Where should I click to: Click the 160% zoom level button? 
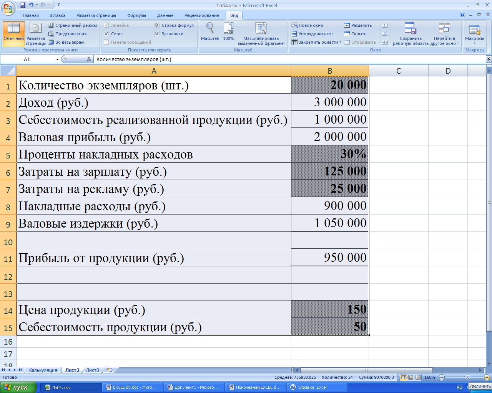(x=430, y=377)
